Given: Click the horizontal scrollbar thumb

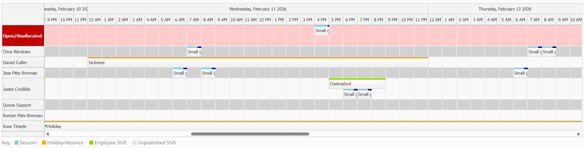Looking at the screenshot, I should [x=250, y=134].
